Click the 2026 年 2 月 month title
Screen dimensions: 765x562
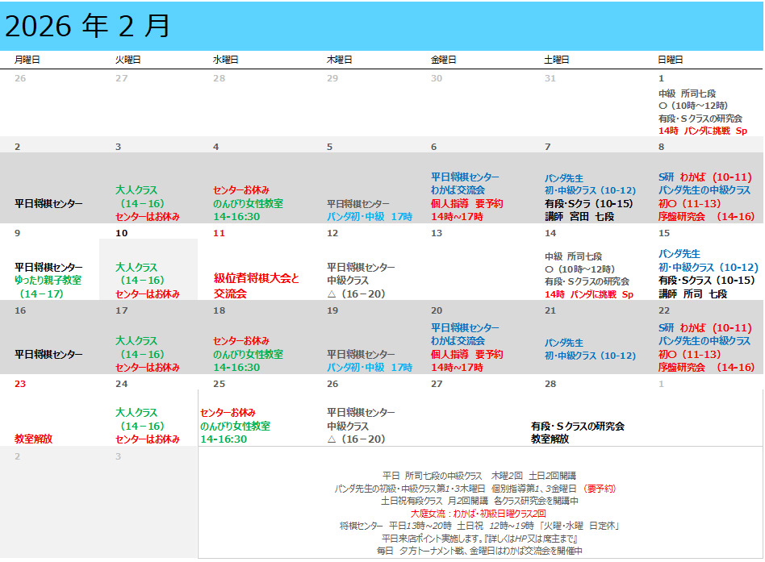point(88,27)
